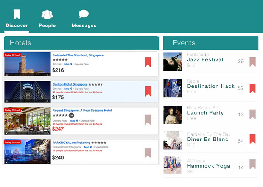Show next photo of PARKROYAL hotel
The image size is (263, 187).
pyautogui.click(x=48, y=162)
